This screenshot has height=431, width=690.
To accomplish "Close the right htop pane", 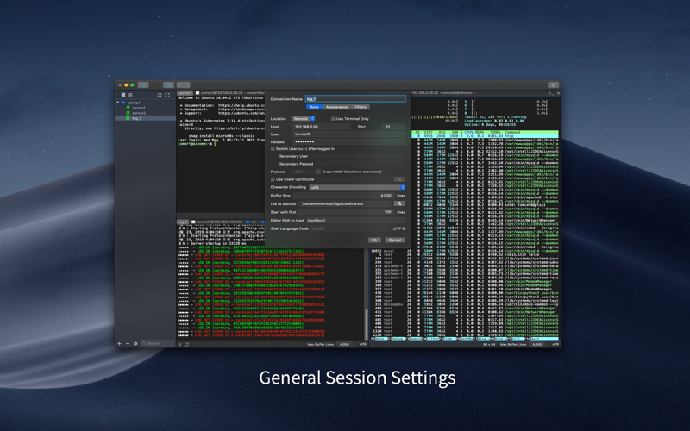I will (x=558, y=93).
